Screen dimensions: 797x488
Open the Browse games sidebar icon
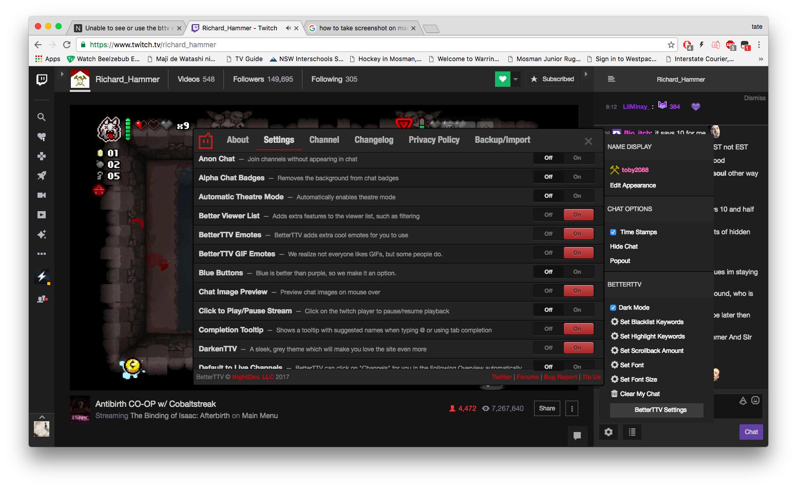(x=42, y=156)
